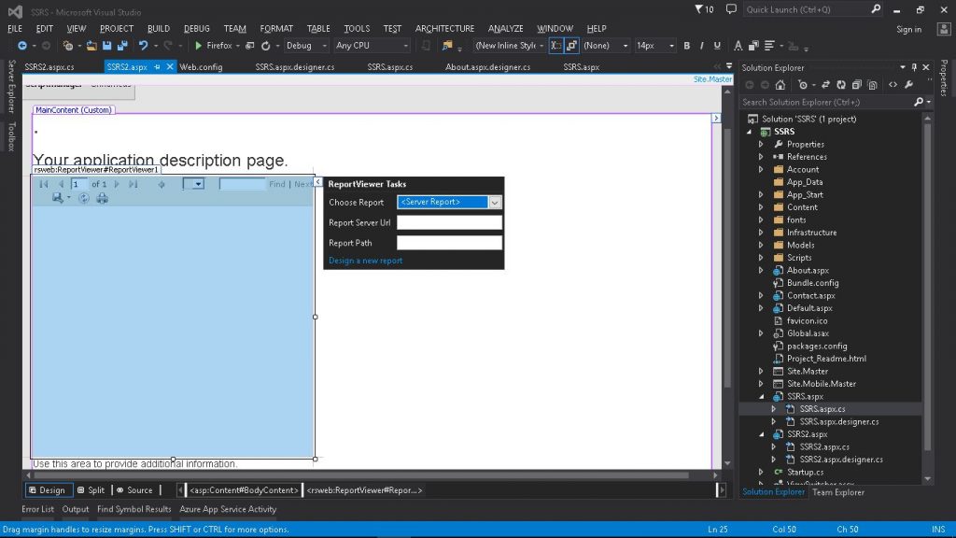Click the Collapse All icon in Solution Explorer
Image resolution: width=956 pixels, height=538 pixels.
pos(857,85)
